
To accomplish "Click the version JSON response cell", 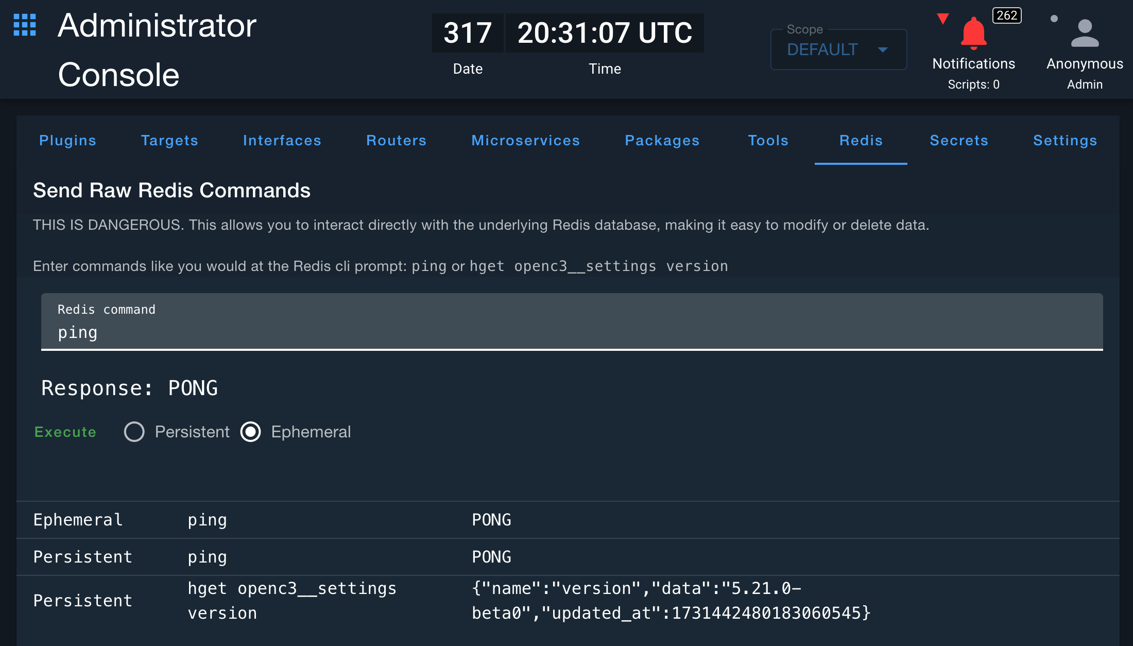I will click(x=671, y=601).
